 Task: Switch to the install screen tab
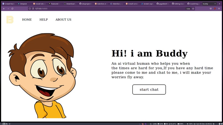132,4
